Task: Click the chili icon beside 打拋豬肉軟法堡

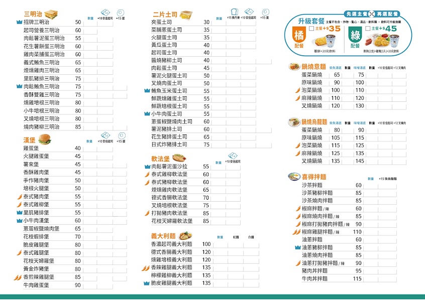Action: 147,213
